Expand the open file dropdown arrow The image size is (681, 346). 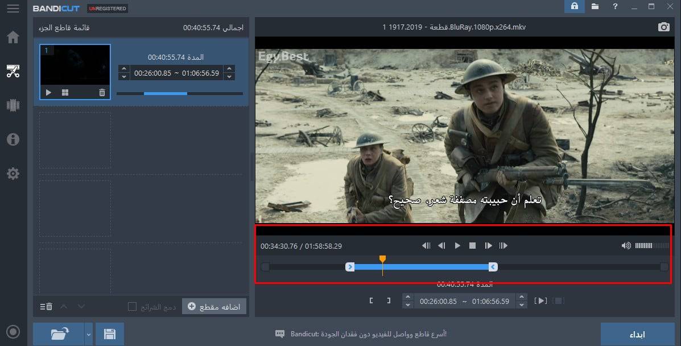point(89,334)
